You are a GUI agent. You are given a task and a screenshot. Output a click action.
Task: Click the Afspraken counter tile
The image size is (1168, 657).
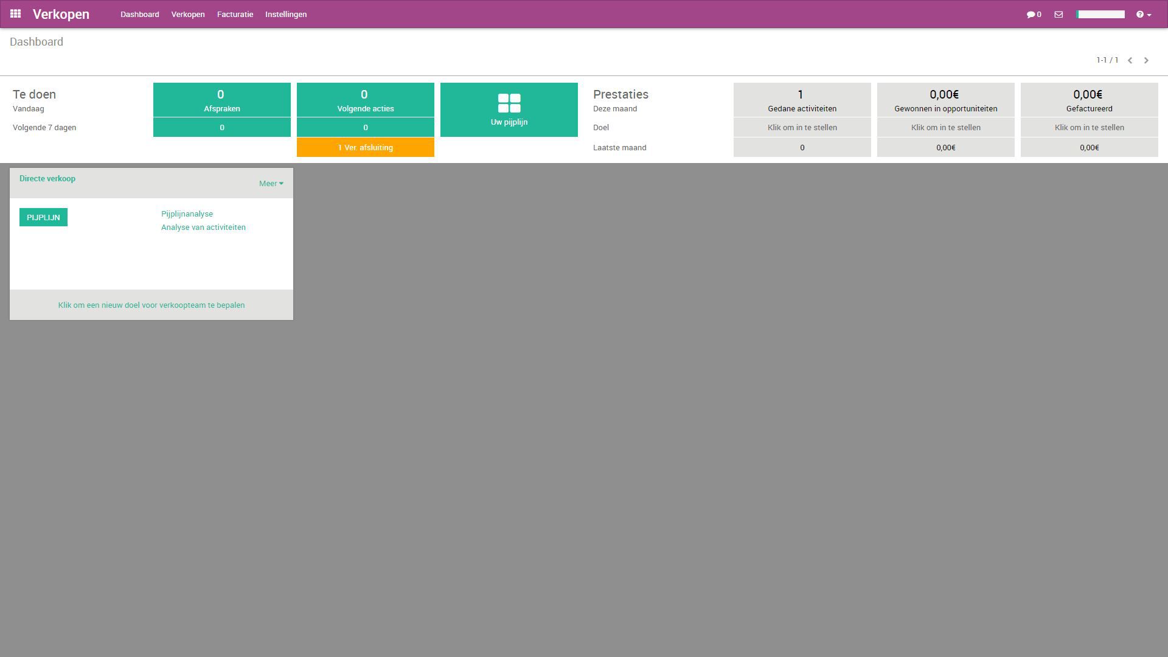[x=221, y=99]
